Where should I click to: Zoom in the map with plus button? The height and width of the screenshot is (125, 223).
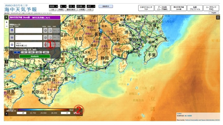(x=6, y=22)
